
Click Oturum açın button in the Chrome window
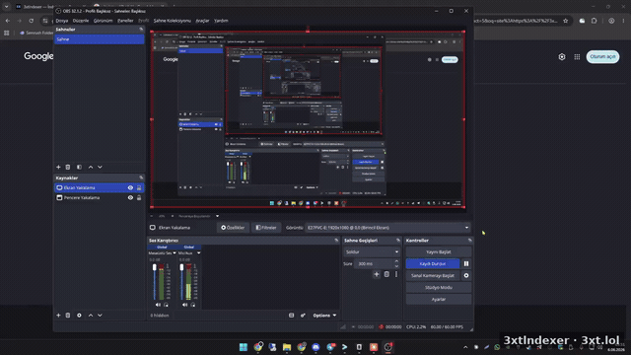click(x=602, y=57)
